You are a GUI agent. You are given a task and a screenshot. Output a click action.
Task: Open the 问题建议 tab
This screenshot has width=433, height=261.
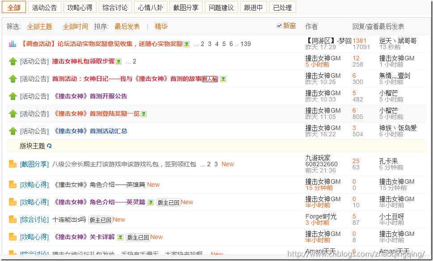(221, 8)
